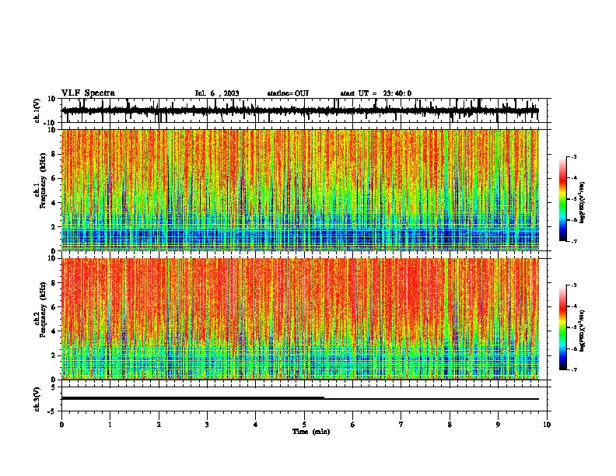Click the "8" kHz tick on ch.1 frequency axis

tap(54, 154)
